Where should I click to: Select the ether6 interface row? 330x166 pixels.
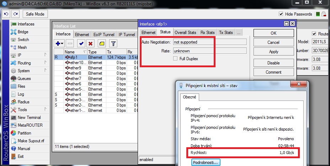(96, 84)
